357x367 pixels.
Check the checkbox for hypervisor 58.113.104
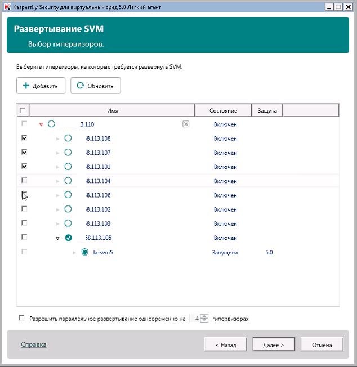point(24,180)
